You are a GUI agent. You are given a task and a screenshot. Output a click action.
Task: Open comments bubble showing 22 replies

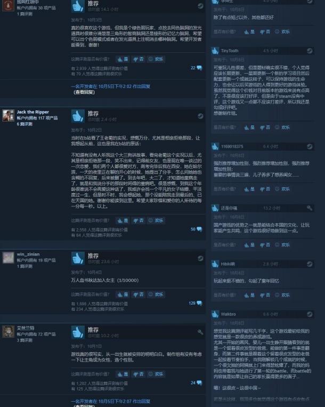[196, 68]
